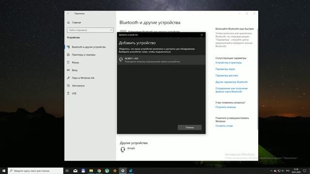Image resolution: width=310 pixels, height=174 pixels.
Task: Open the blue taskbar app icon
Action: click(131, 171)
